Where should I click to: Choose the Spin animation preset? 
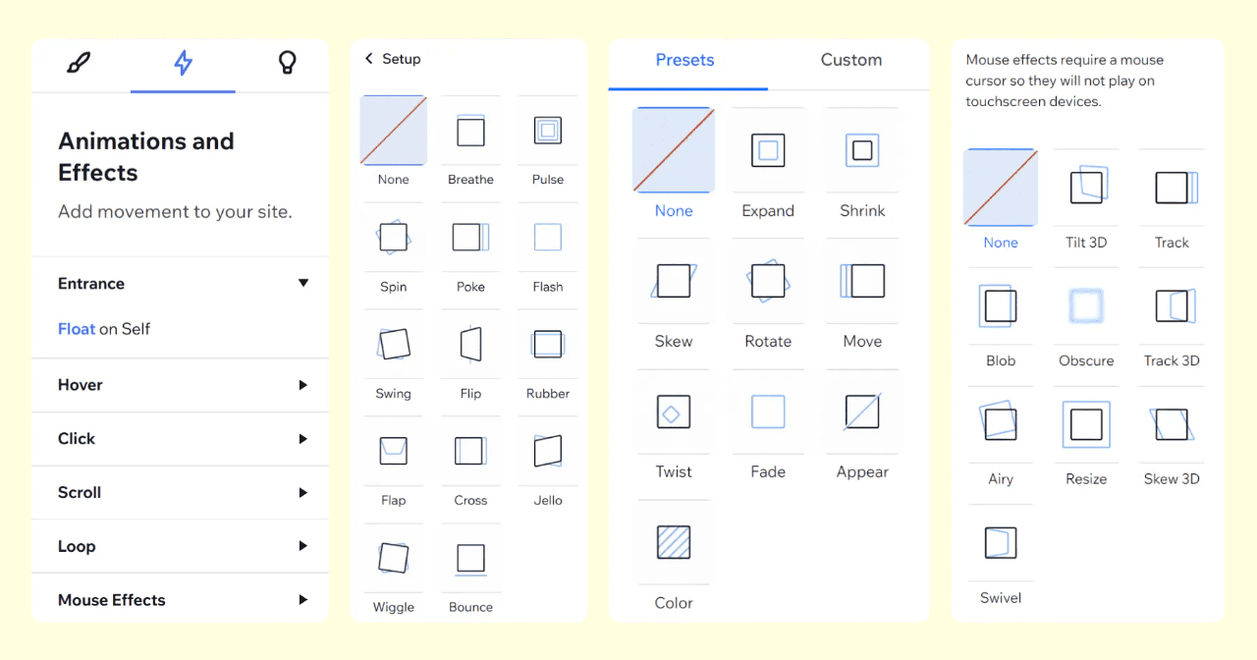[393, 237]
